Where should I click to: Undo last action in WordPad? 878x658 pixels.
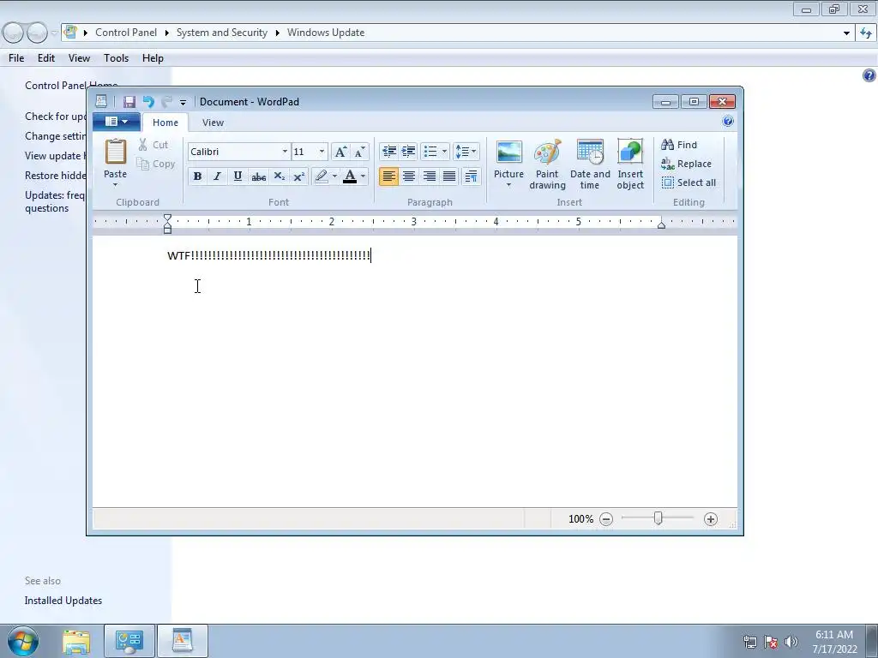148,102
